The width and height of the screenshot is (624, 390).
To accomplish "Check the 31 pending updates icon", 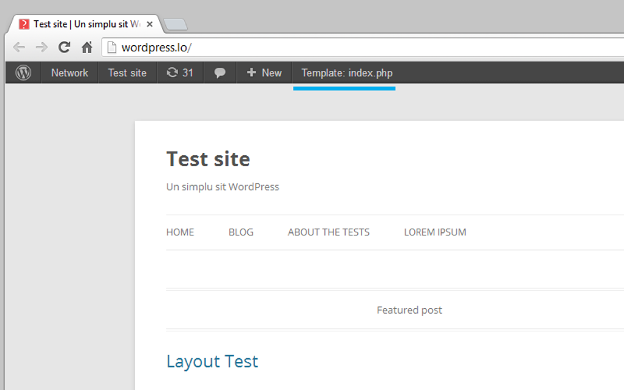I will [x=179, y=73].
